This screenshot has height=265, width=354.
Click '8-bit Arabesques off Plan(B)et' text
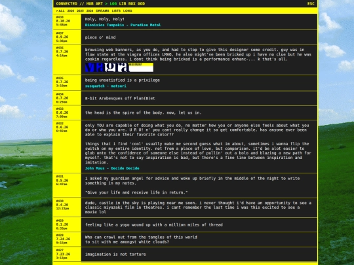tap(120, 98)
